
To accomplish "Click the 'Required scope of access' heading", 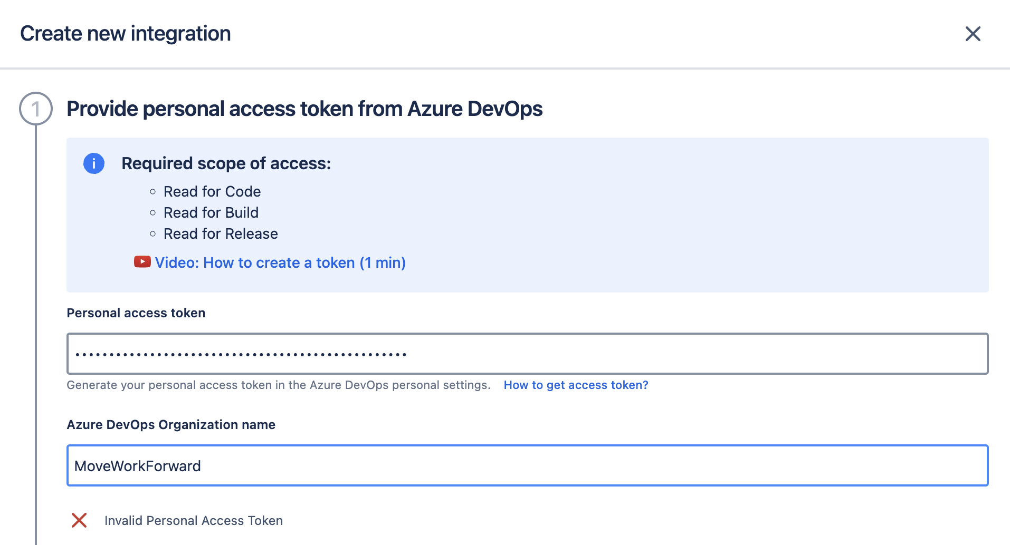I will coord(226,163).
